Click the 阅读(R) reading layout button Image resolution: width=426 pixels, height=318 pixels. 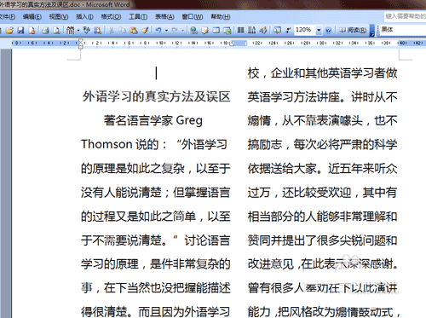[353, 30]
